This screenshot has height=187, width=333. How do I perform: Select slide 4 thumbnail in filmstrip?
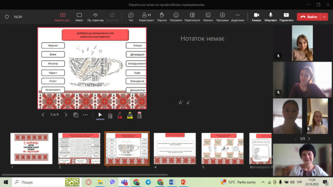point(175,148)
